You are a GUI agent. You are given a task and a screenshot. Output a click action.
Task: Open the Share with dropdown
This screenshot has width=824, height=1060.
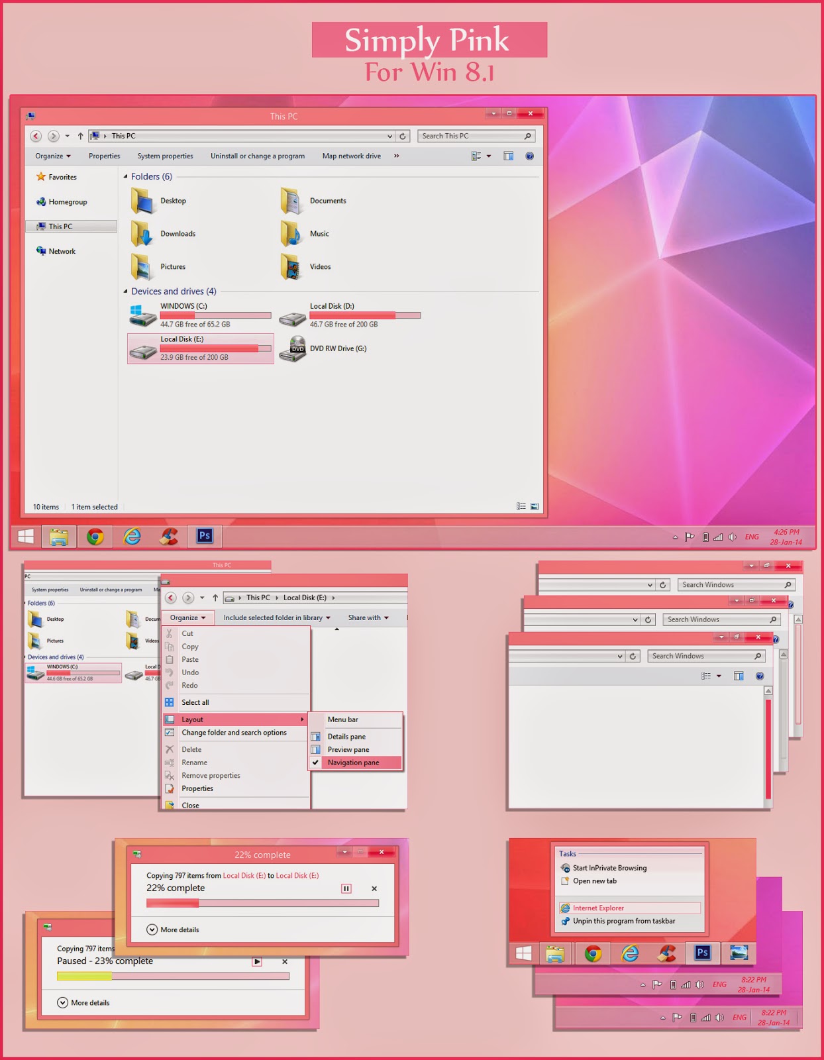[x=368, y=617]
